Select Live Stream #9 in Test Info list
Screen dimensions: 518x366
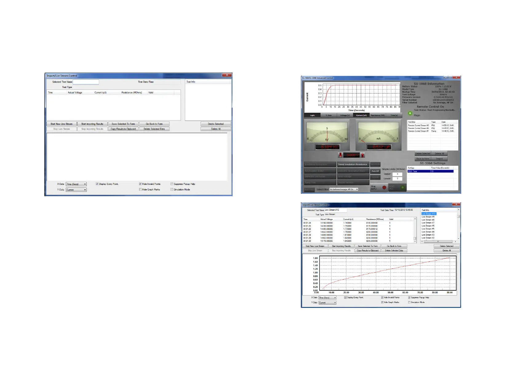[428, 217]
